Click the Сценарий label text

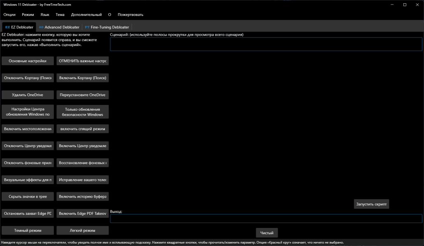coord(176,34)
